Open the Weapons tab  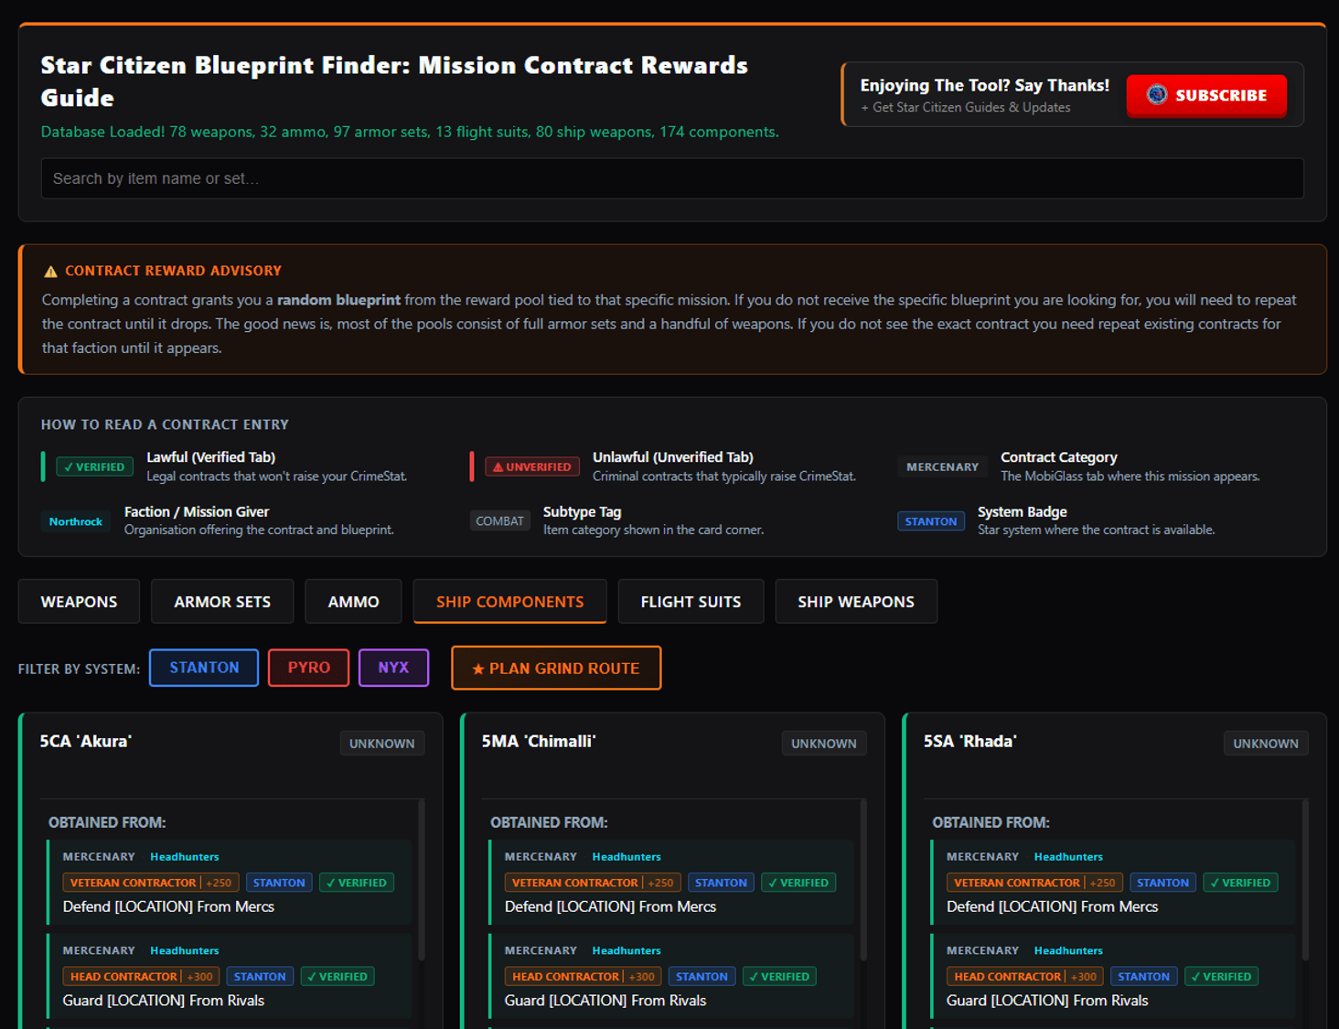tap(79, 602)
